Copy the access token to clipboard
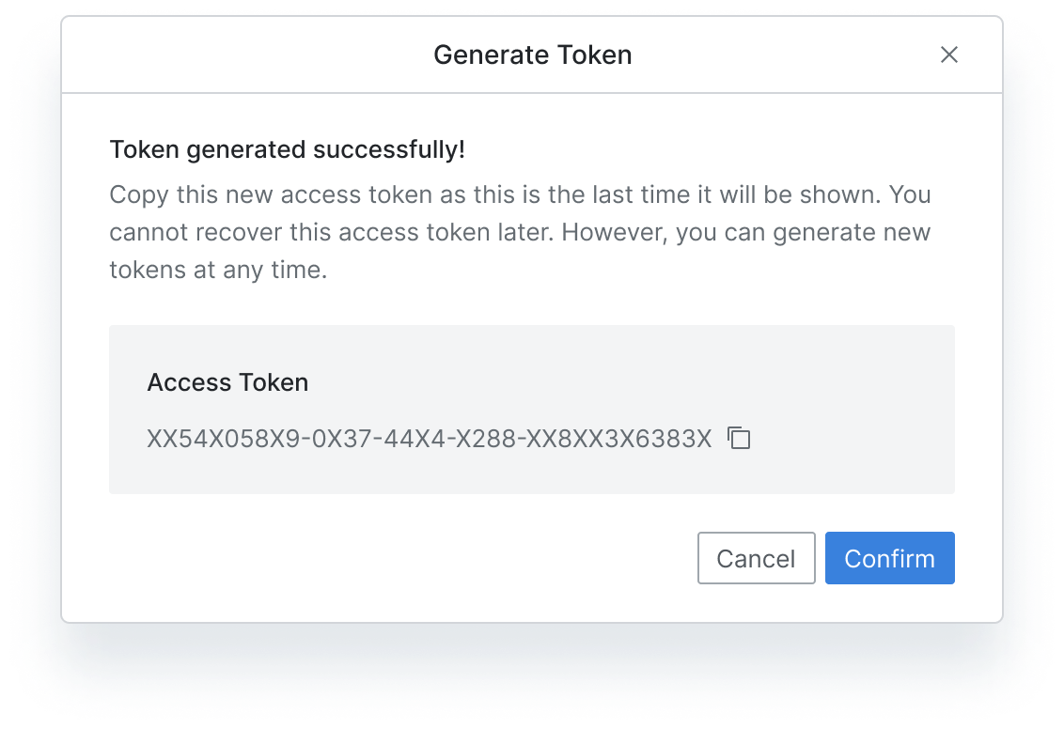This screenshot has width=1064, height=729. tap(740, 438)
